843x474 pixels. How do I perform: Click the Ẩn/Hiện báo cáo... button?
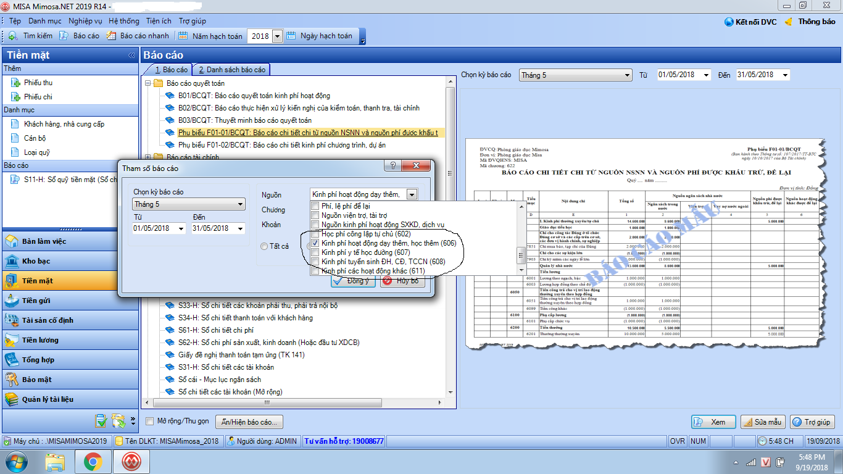tap(249, 422)
